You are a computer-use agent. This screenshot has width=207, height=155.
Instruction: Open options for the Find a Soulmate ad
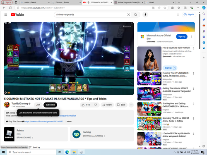click(x=193, y=48)
